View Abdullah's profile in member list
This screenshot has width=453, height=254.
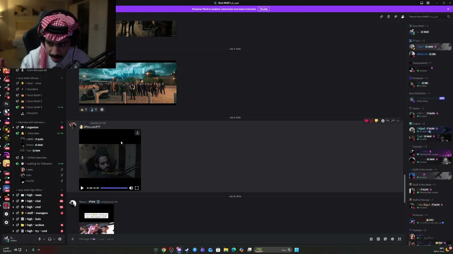click(x=429, y=54)
